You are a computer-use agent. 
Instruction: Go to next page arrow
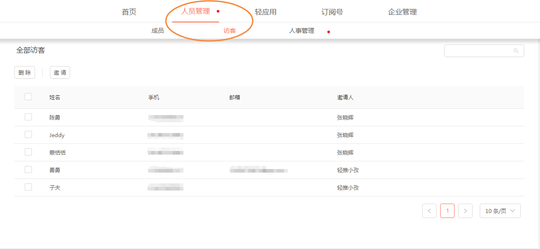point(465,211)
